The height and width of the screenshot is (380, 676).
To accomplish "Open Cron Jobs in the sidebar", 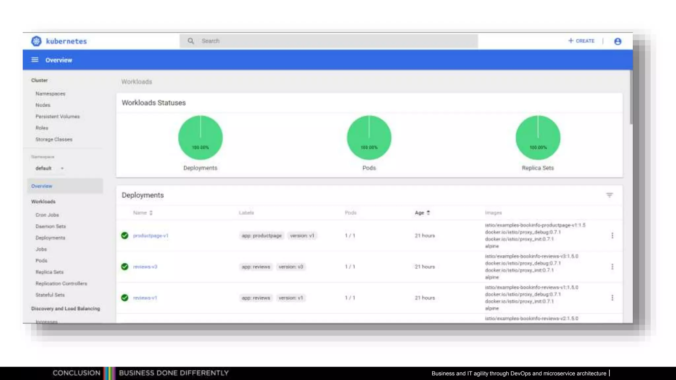I will tap(47, 215).
